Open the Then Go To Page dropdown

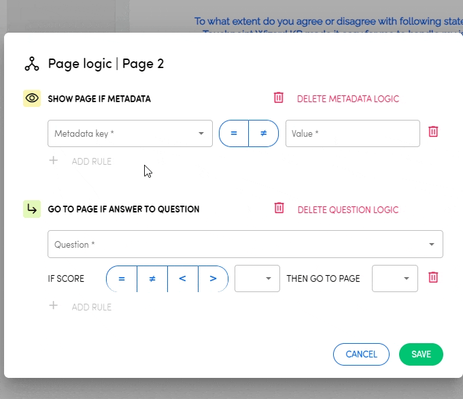[x=395, y=278]
